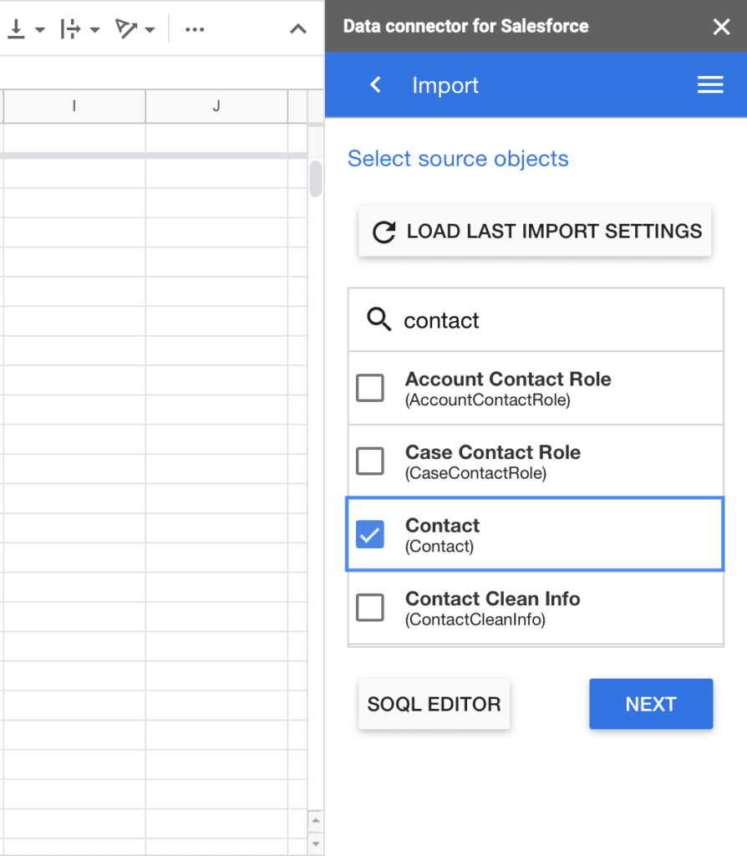Collapse the toolbar with the up chevron
747x856 pixels.
pyautogui.click(x=298, y=29)
